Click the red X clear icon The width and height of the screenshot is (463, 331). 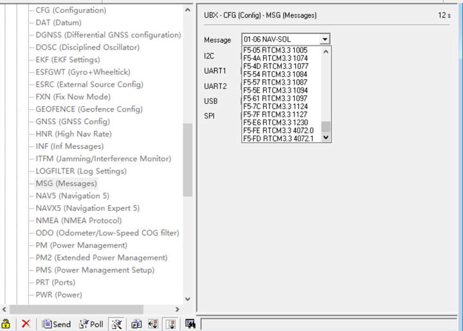pyautogui.click(x=26, y=324)
